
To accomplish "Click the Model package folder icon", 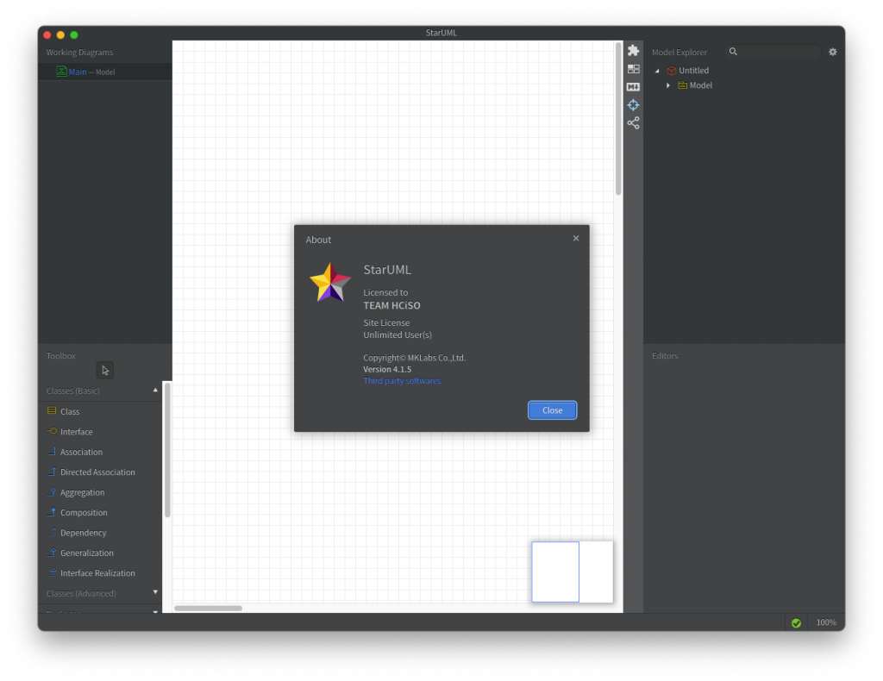I will [683, 85].
